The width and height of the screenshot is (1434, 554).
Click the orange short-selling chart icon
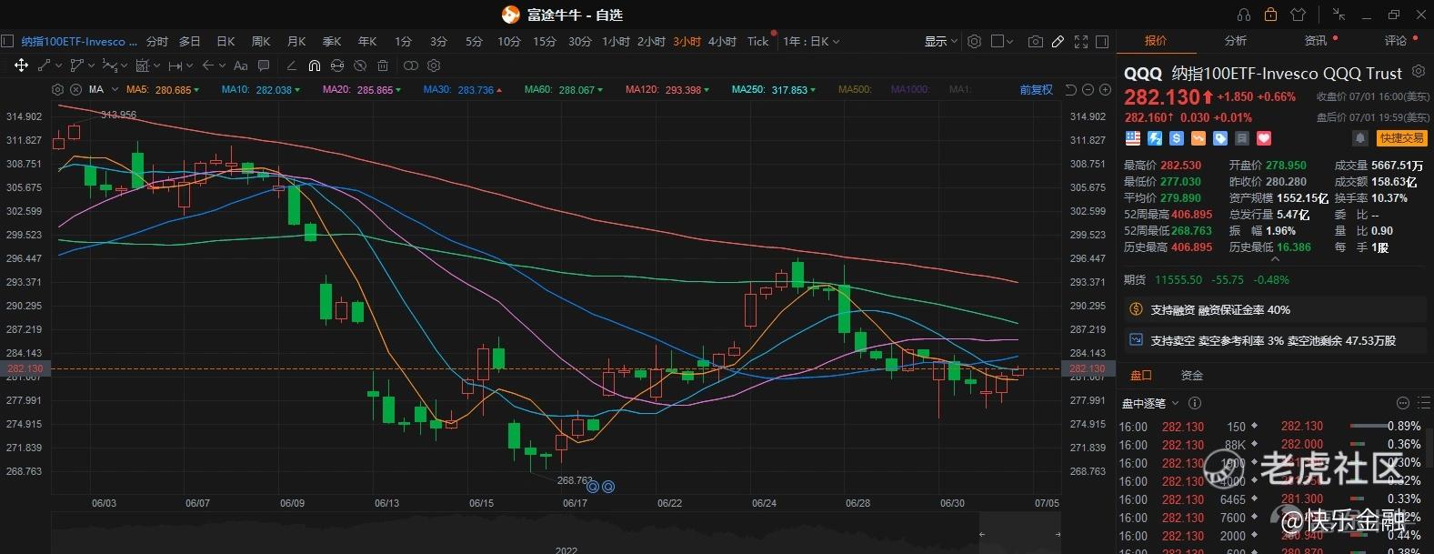pos(1198,138)
